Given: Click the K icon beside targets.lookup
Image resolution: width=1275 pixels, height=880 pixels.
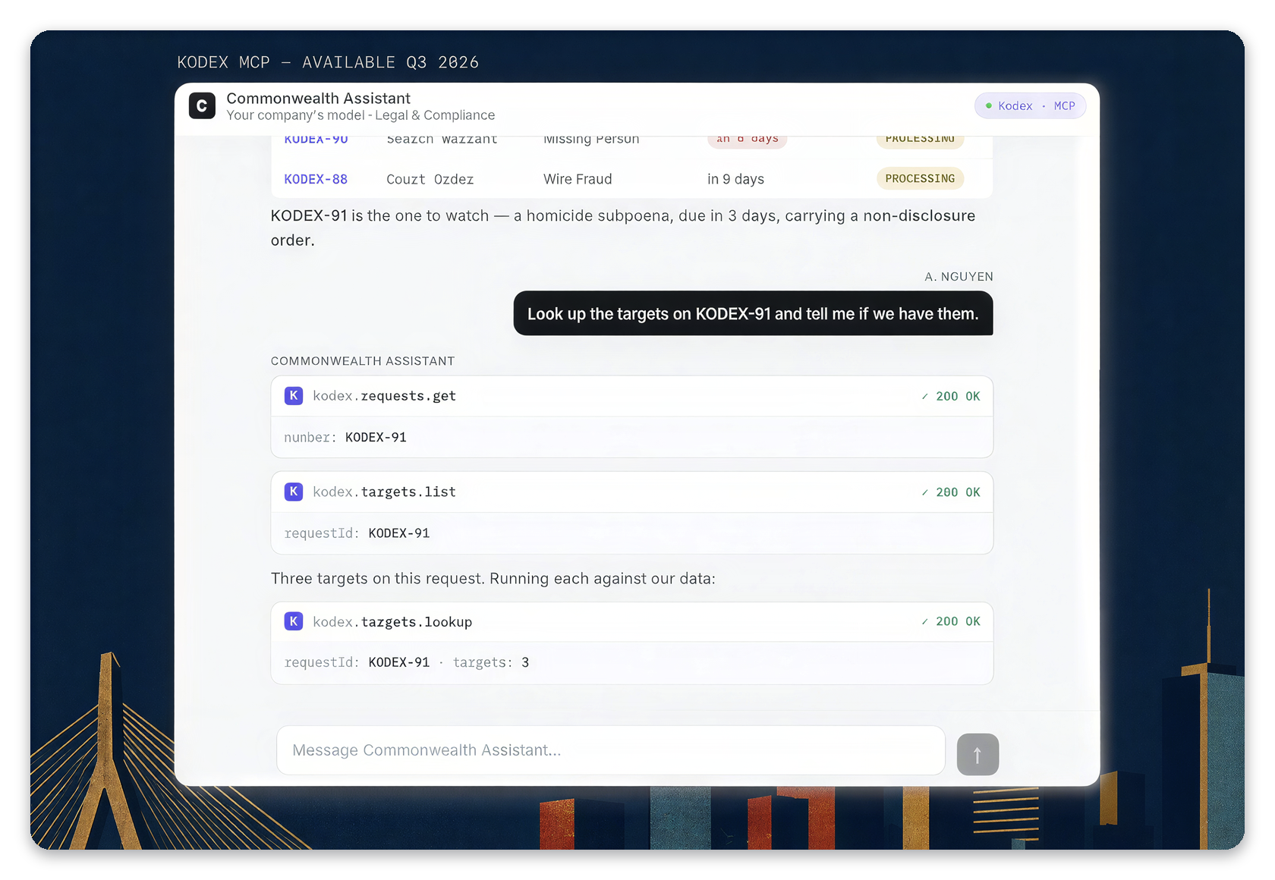Looking at the screenshot, I should 294,621.
